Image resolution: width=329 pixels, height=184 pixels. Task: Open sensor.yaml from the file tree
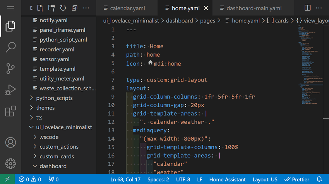(54, 59)
